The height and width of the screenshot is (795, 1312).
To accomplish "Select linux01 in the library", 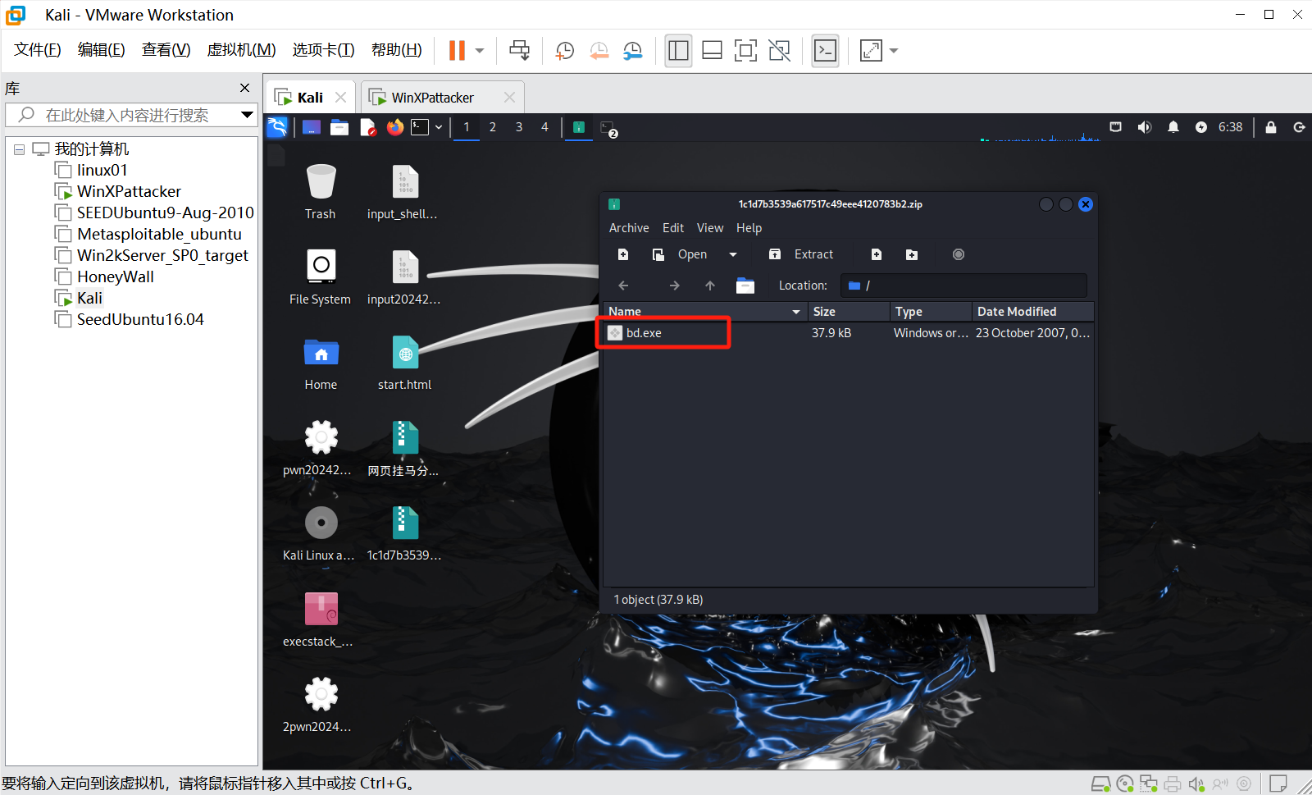I will [x=102, y=170].
